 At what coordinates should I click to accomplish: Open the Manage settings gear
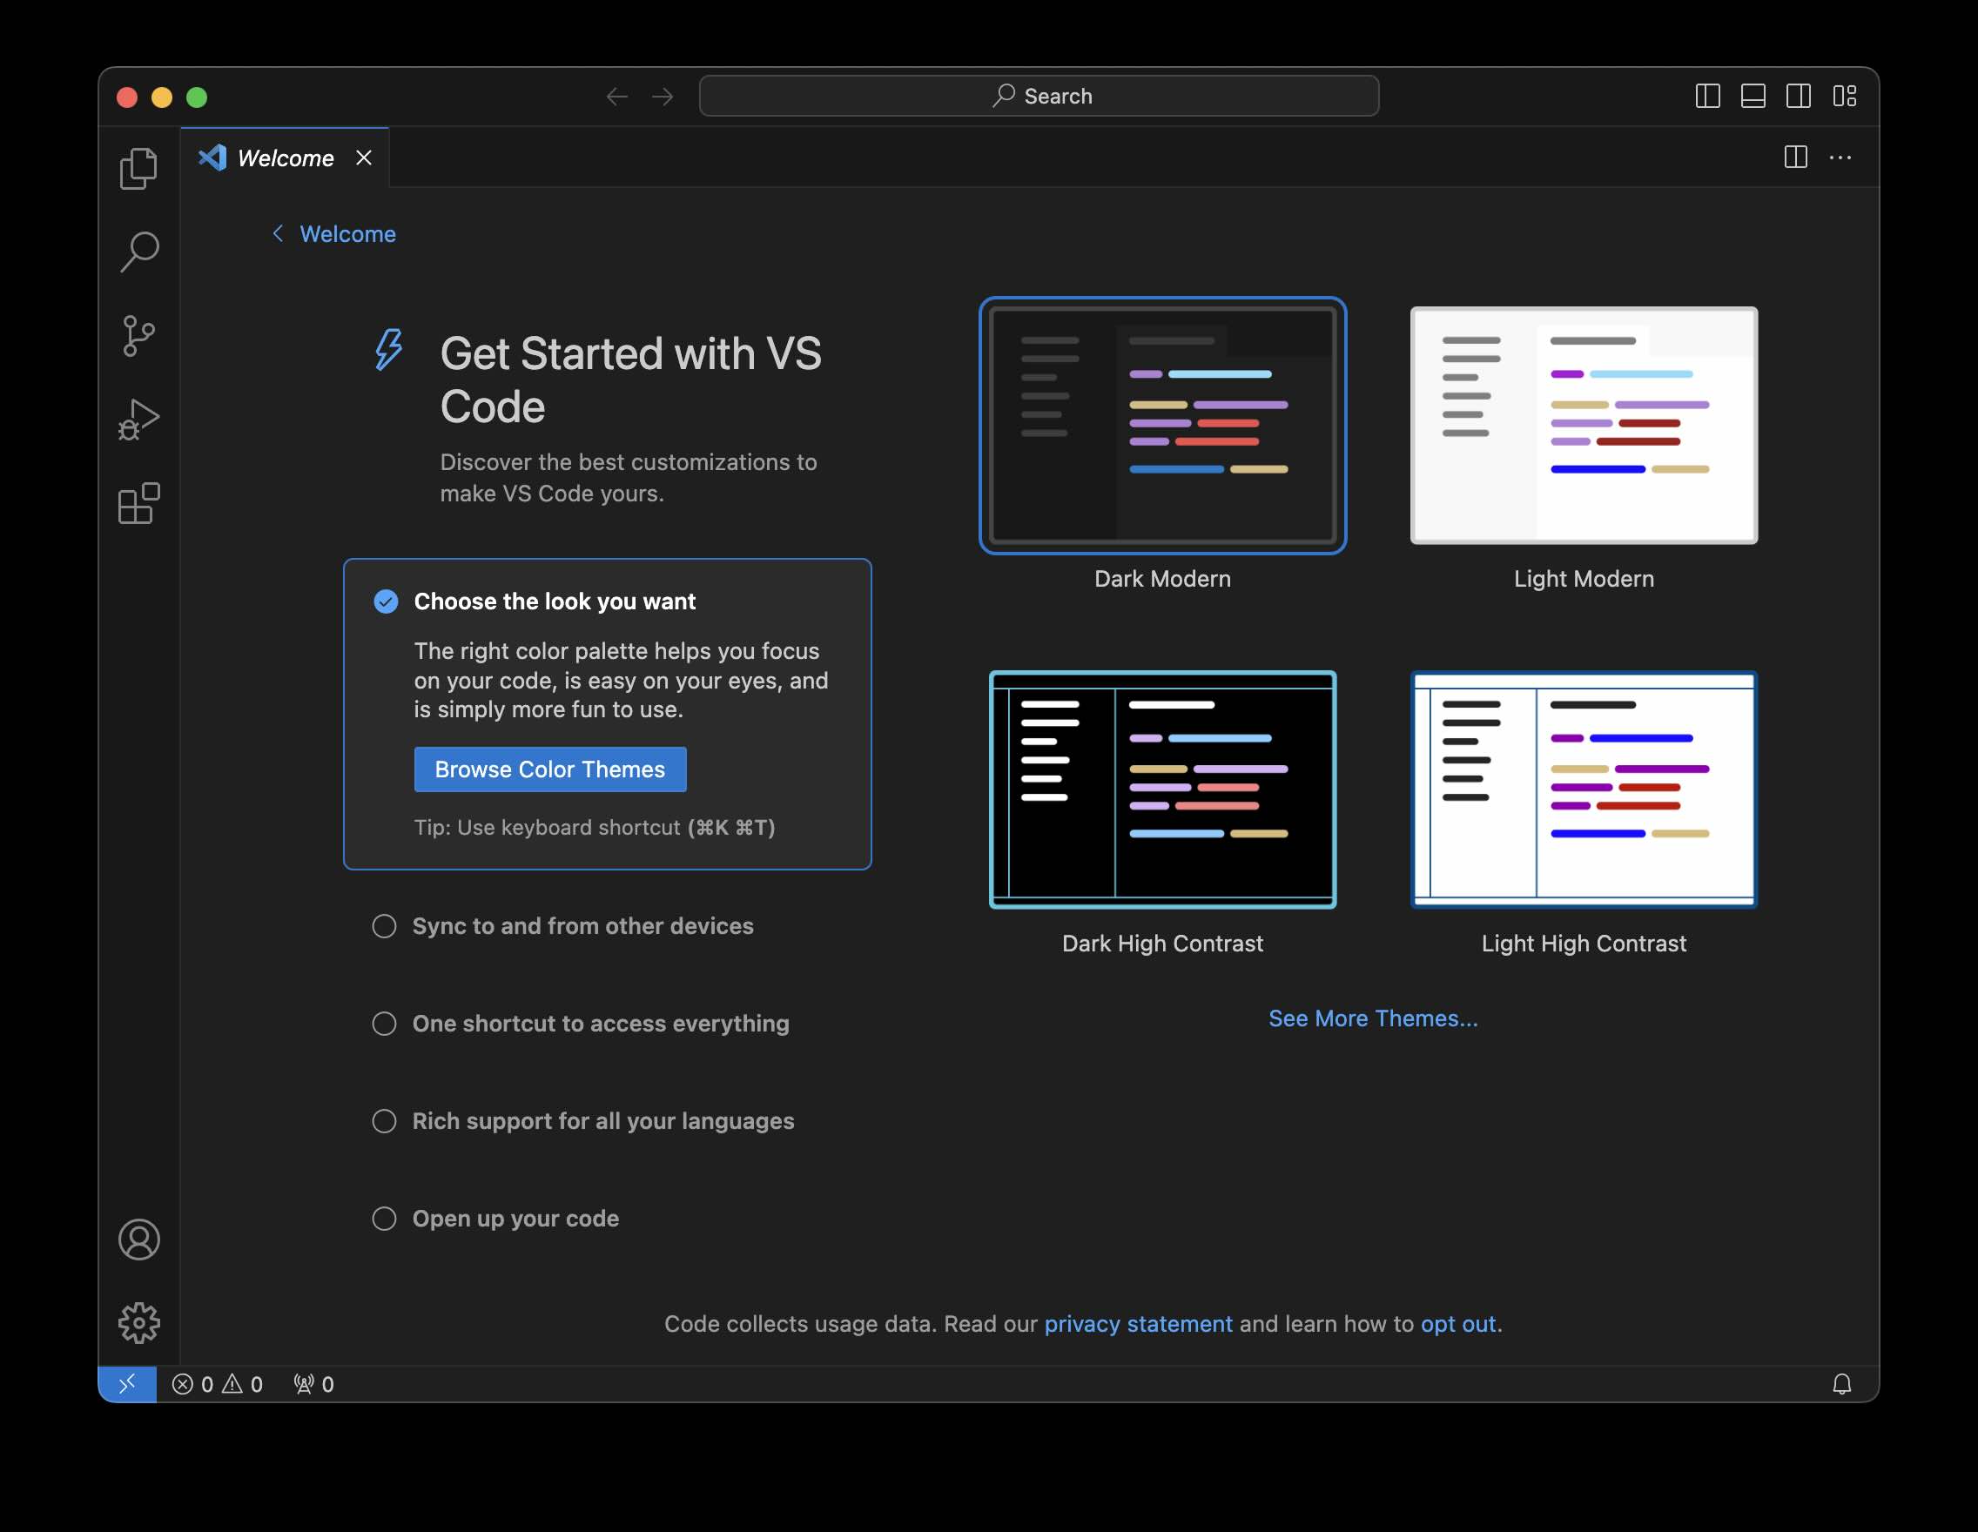pyautogui.click(x=139, y=1323)
